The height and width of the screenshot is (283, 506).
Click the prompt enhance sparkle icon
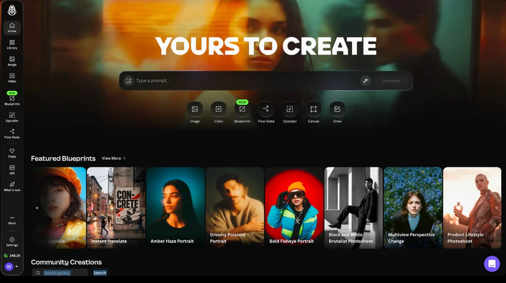tap(366, 80)
